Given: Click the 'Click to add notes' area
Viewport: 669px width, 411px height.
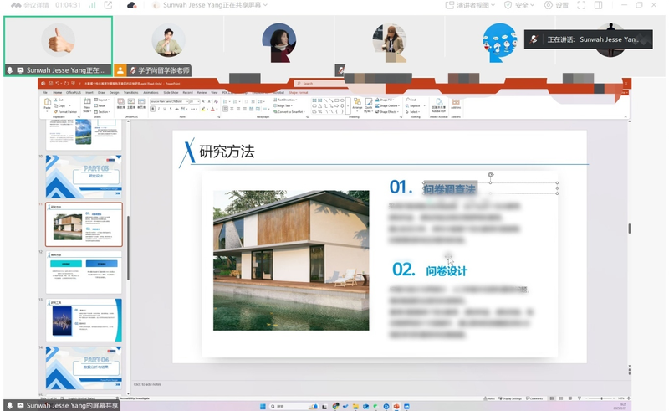Looking at the screenshot, I should [x=147, y=384].
